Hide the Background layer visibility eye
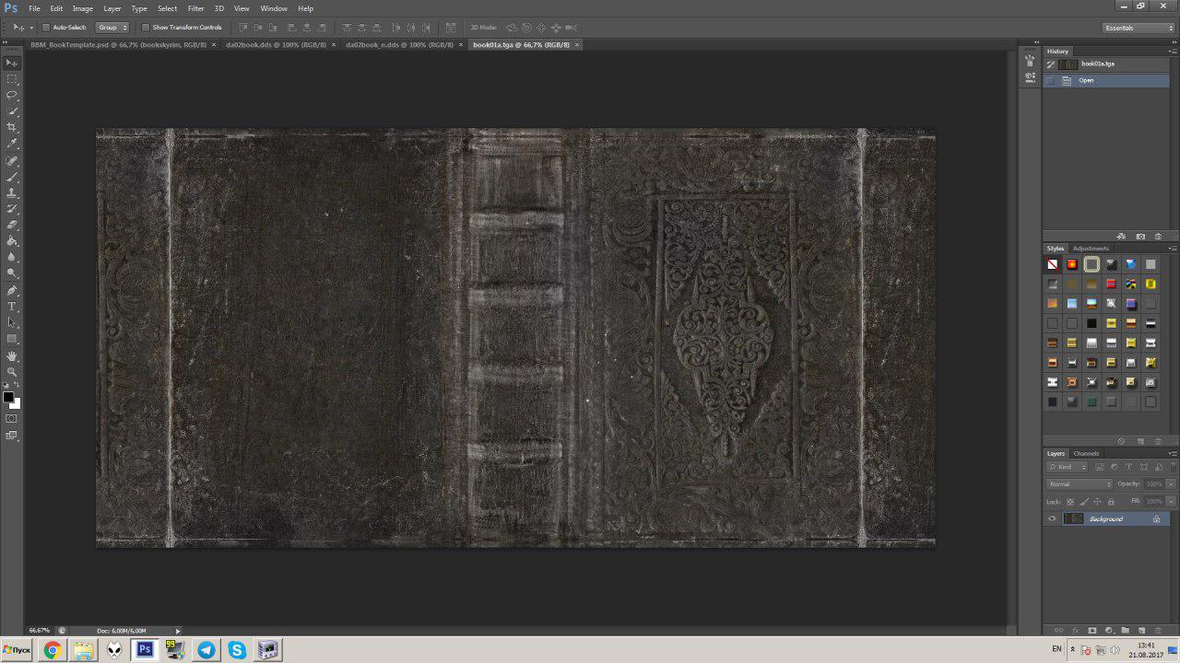The height and width of the screenshot is (663, 1180). [1052, 518]
